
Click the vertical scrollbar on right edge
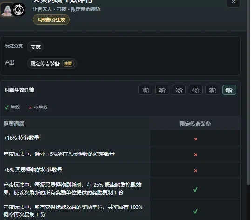(248, 92)
